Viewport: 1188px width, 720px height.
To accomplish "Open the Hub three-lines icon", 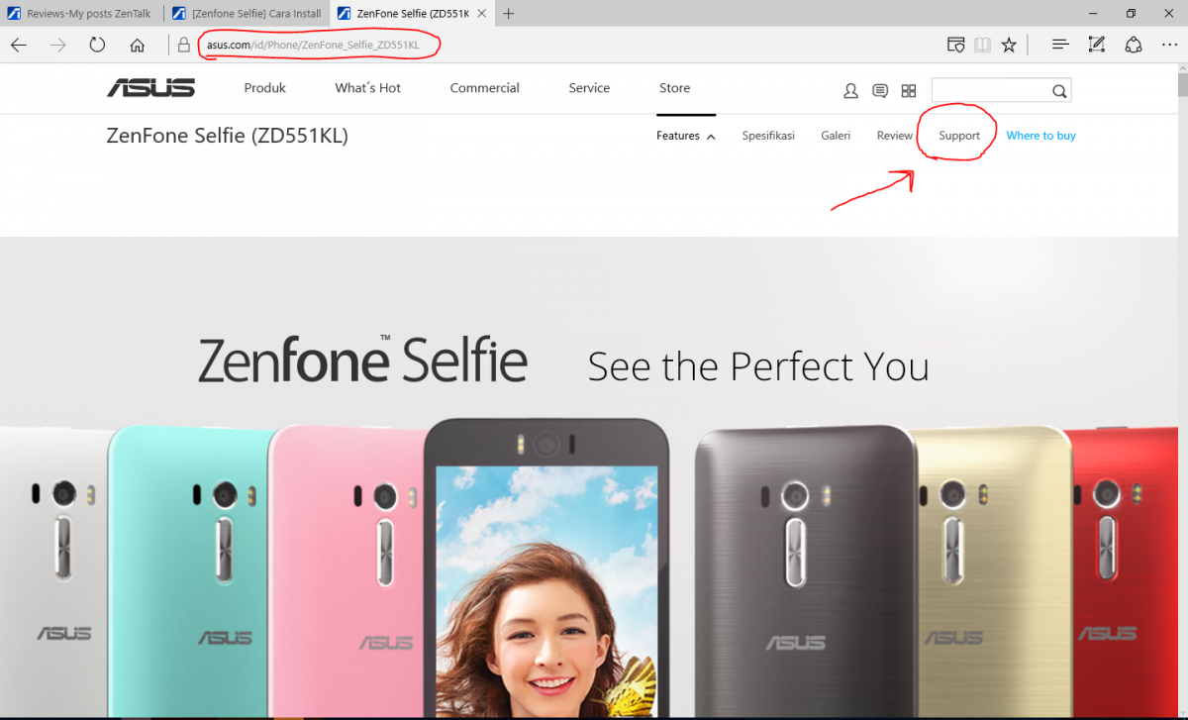I will click(1060, 45).
